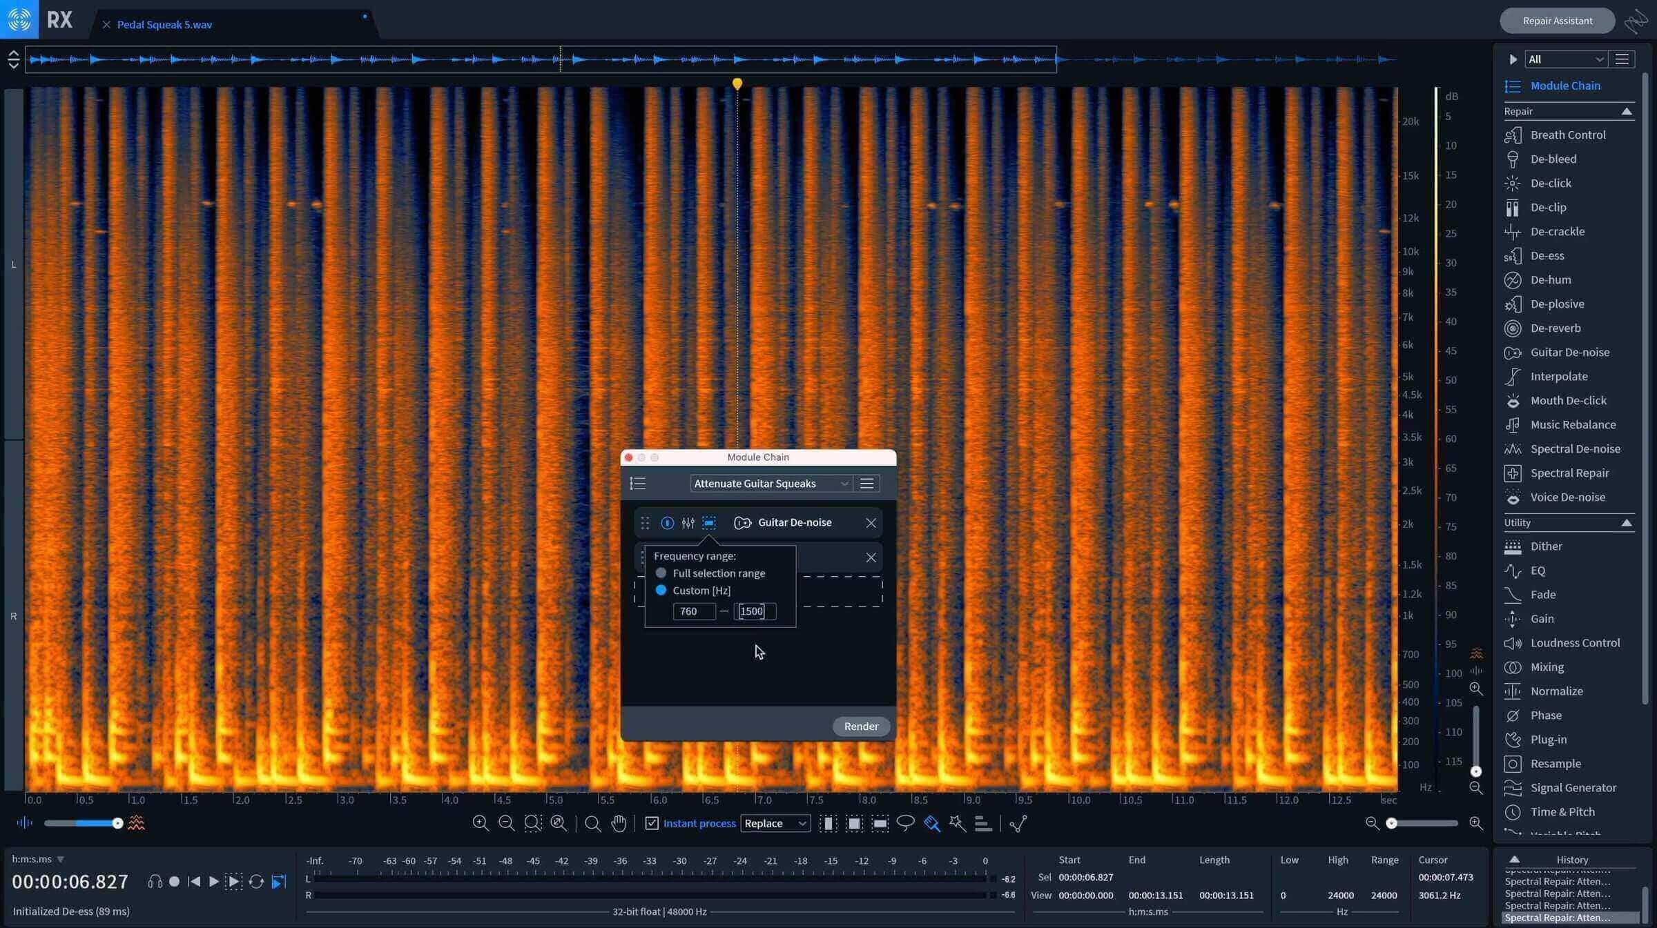Select the Magic Wand selection tool
Screen dimensions: 1657x928
958,822
